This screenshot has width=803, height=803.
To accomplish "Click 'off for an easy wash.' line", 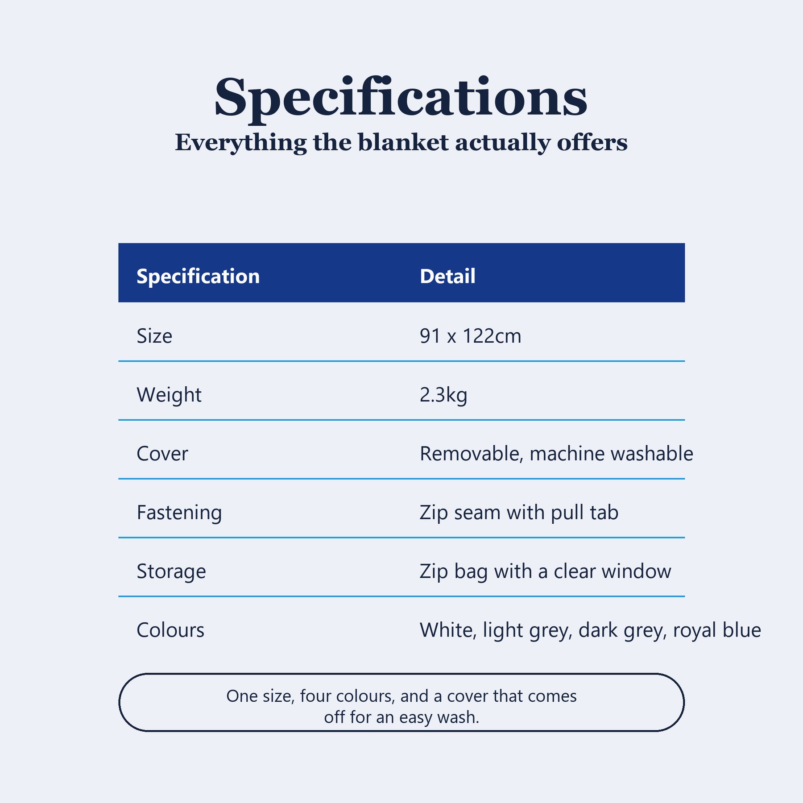I will point(401,717).
